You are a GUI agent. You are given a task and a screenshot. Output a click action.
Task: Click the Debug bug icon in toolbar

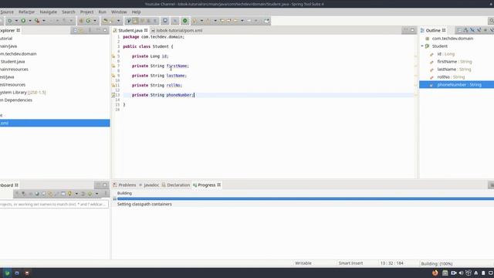[10, 21]
